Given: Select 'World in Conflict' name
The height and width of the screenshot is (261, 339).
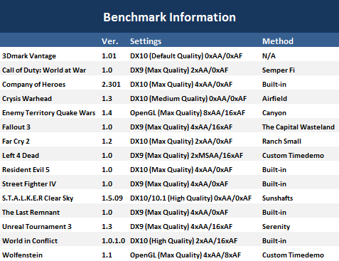Looking at the screenshot, I should [30, 241].
